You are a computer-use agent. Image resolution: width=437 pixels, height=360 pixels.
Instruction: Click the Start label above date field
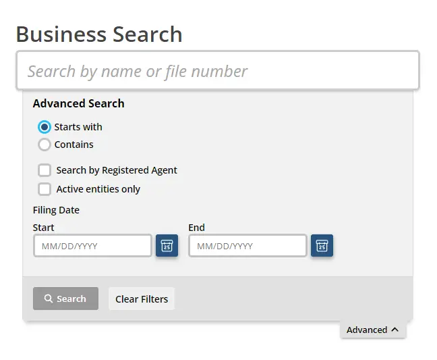click(43, 228)
